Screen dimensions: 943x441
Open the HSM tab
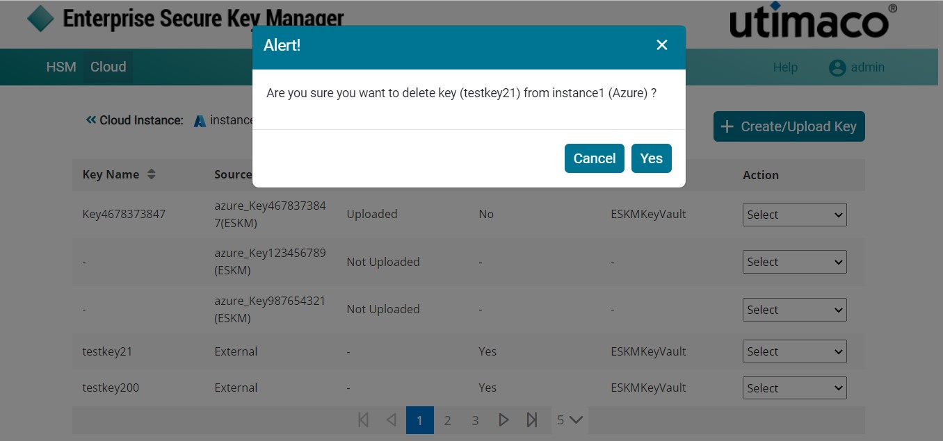click(61, 67)
